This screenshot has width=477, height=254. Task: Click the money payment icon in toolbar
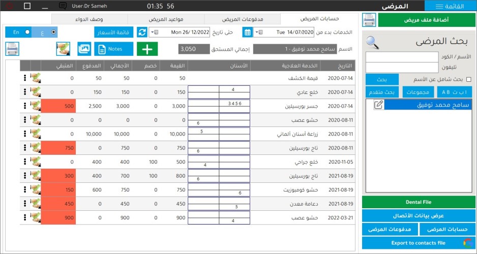click(x=64, y=49)
